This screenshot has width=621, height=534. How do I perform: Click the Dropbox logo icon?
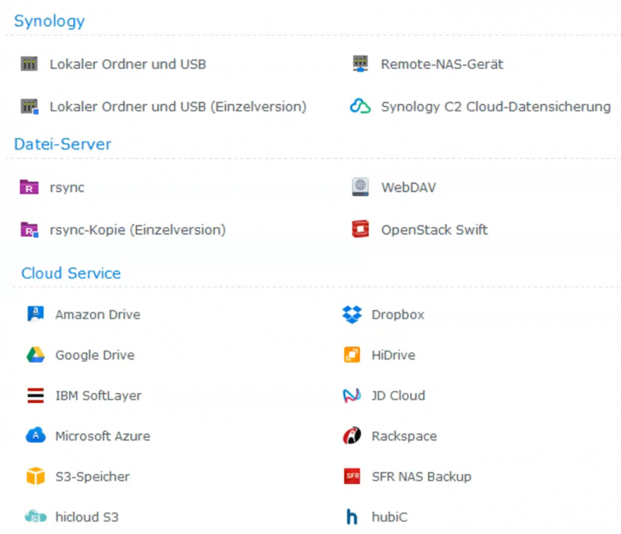[x=352, y=314]
